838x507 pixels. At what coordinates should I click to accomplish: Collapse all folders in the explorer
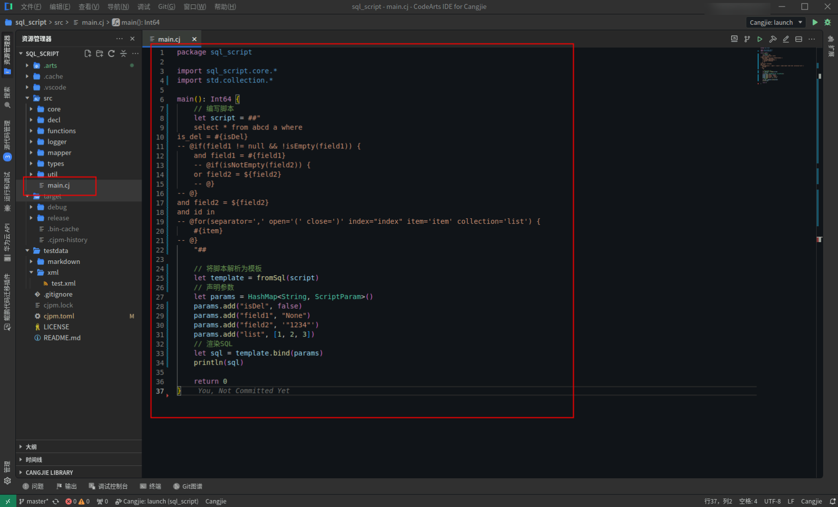click(x=123, y=54)
